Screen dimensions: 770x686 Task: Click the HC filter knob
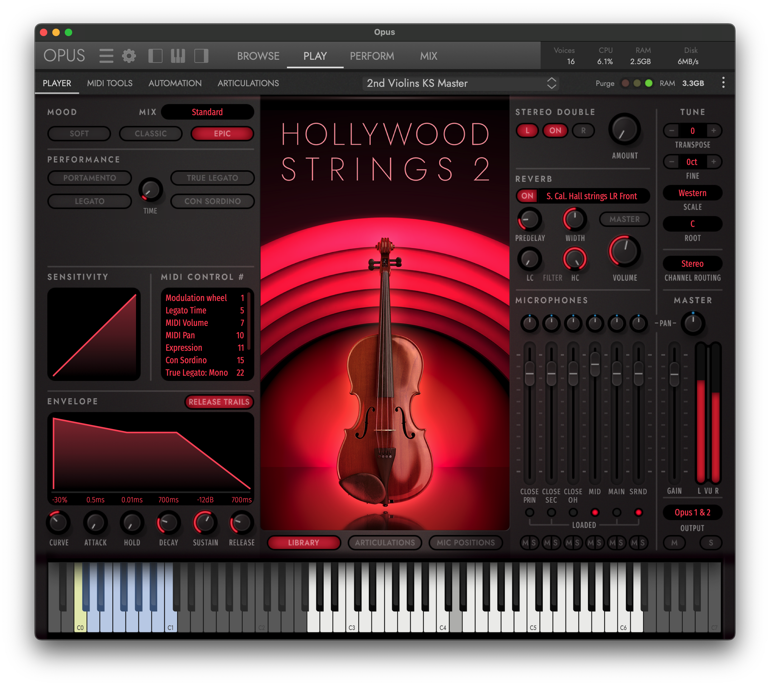pos(575,259)
